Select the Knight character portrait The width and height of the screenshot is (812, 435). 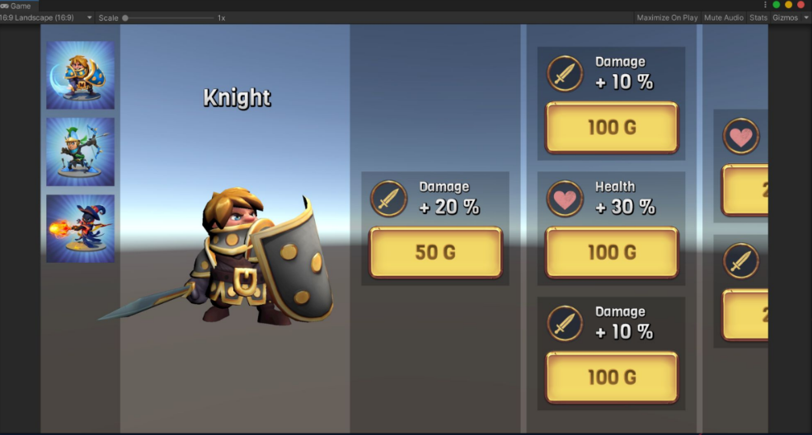click(x=80, y=76)
